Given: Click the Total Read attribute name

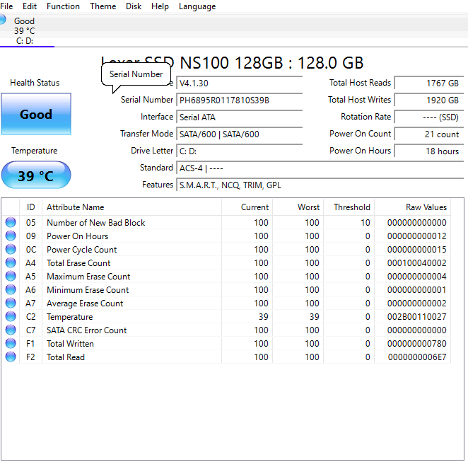Looking at the screenshot, I should coord(66,357).
